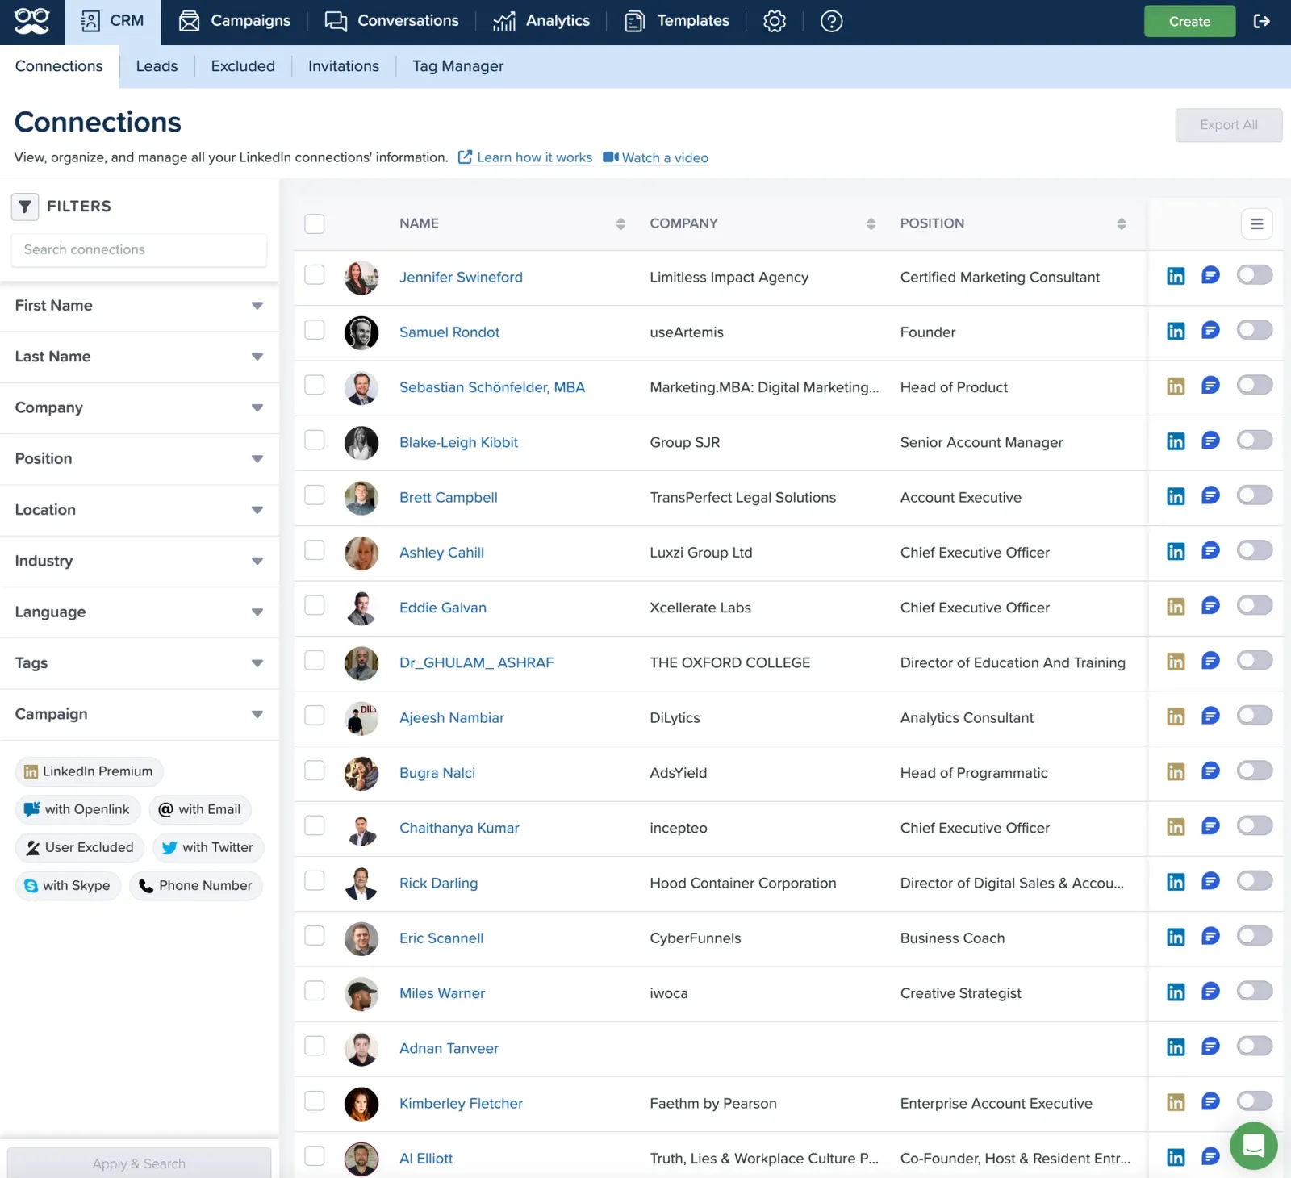
Task: Open the Location filter dropdown
Action: click(139, 510)
